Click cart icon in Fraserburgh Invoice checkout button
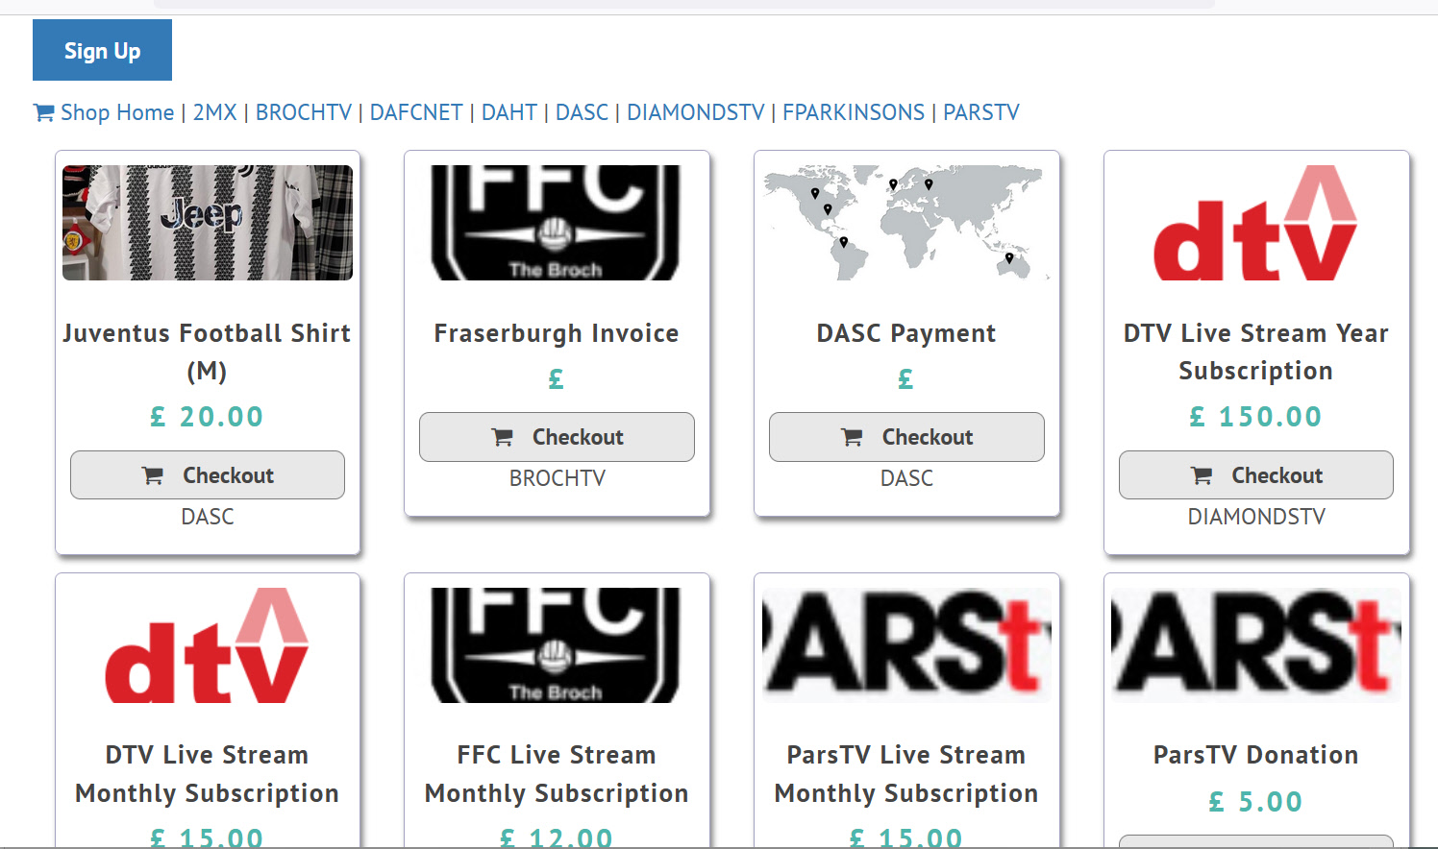The image size is (1438, 849). click(503, 437)
